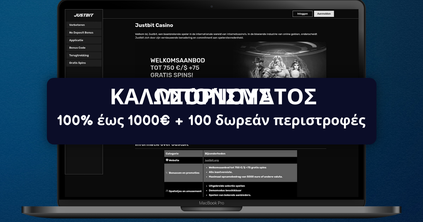Open the Verbeteren sidebar item
This screenshot has width=423, height=222.
pyautogui.click(x=84, y=25)
